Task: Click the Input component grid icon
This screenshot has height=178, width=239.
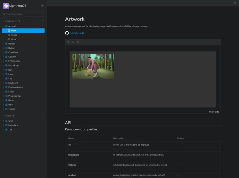Action: coord(6,74)
